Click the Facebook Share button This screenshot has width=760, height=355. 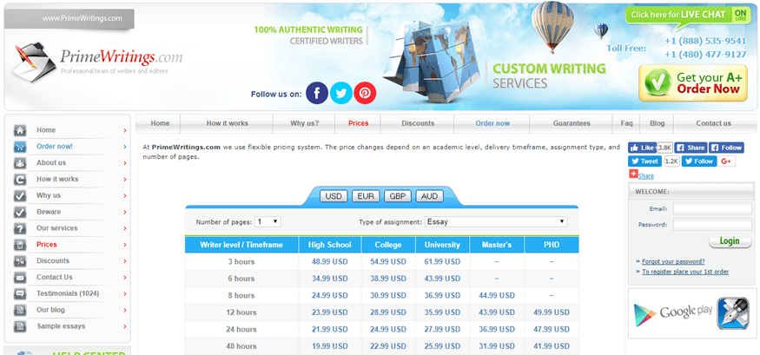[691, 148]
